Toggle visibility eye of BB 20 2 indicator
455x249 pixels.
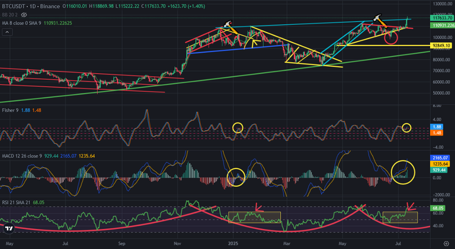(x=24, y=15)
